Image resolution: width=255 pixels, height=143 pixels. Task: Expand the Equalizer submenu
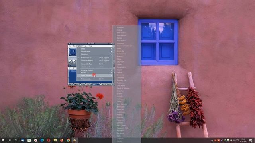pyautogui.click(x=95, y=54)
